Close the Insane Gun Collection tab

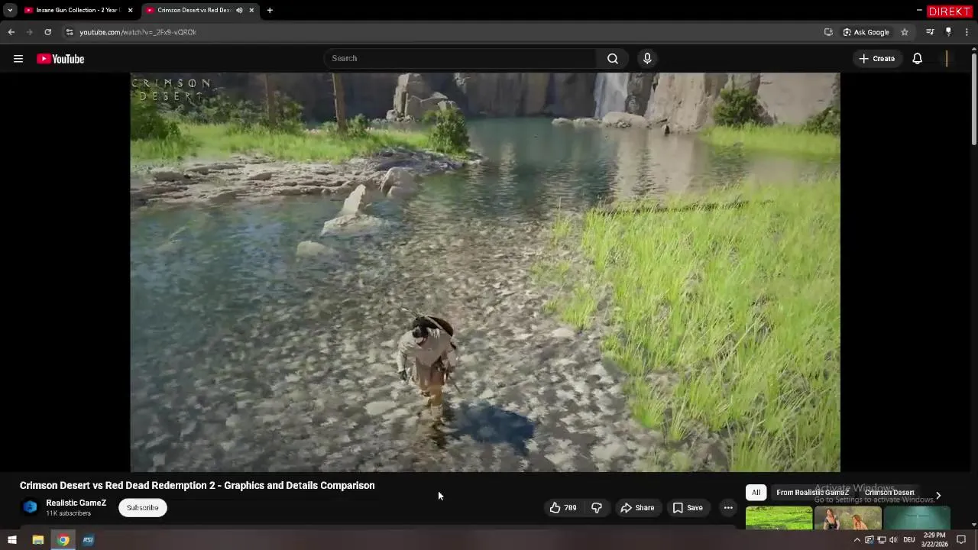130,10
